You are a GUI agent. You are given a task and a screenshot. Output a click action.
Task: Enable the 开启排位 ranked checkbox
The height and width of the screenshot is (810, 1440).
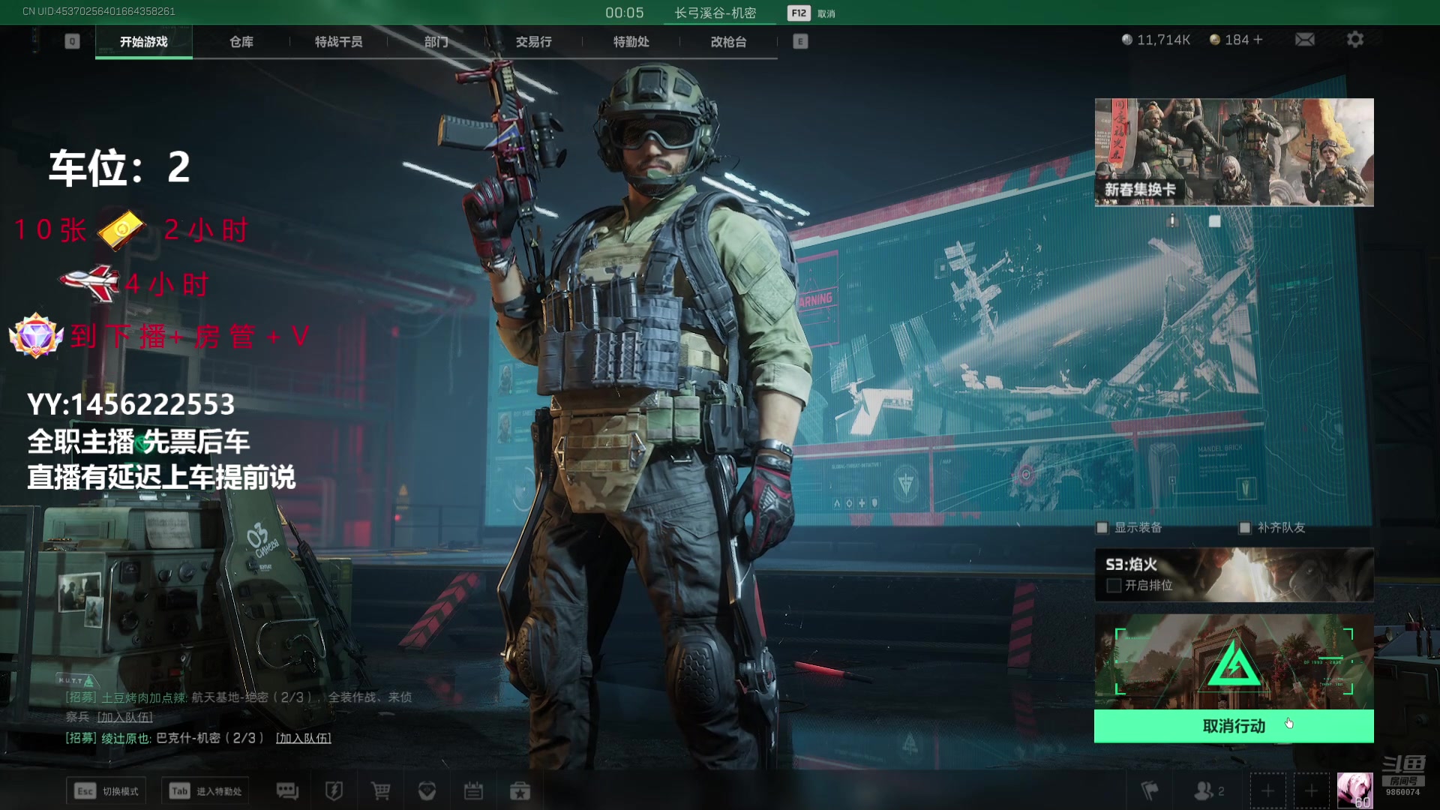(1114, 586)
